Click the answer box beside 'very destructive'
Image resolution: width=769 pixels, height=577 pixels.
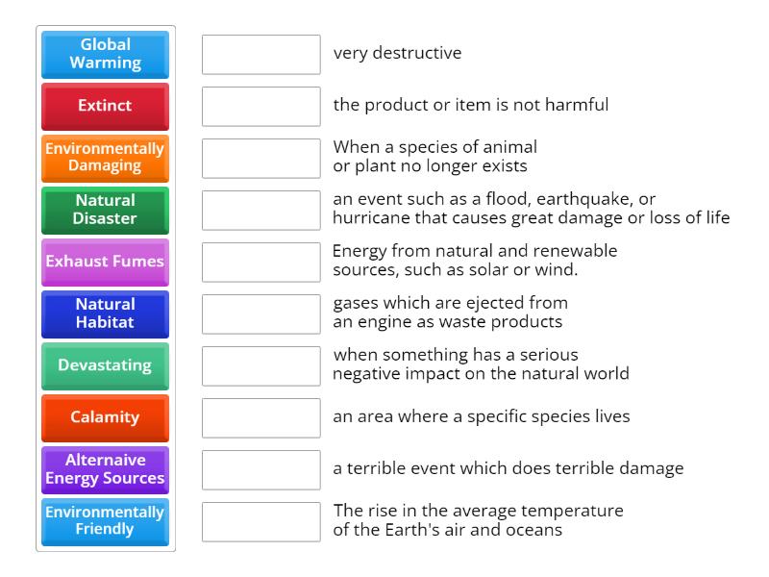[260, 55]
